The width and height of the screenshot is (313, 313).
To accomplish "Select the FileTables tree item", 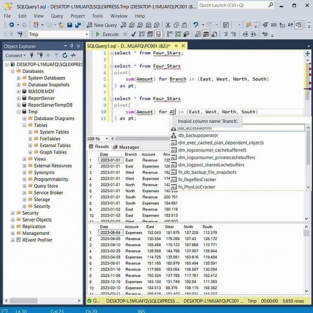I will coord(50,138).
